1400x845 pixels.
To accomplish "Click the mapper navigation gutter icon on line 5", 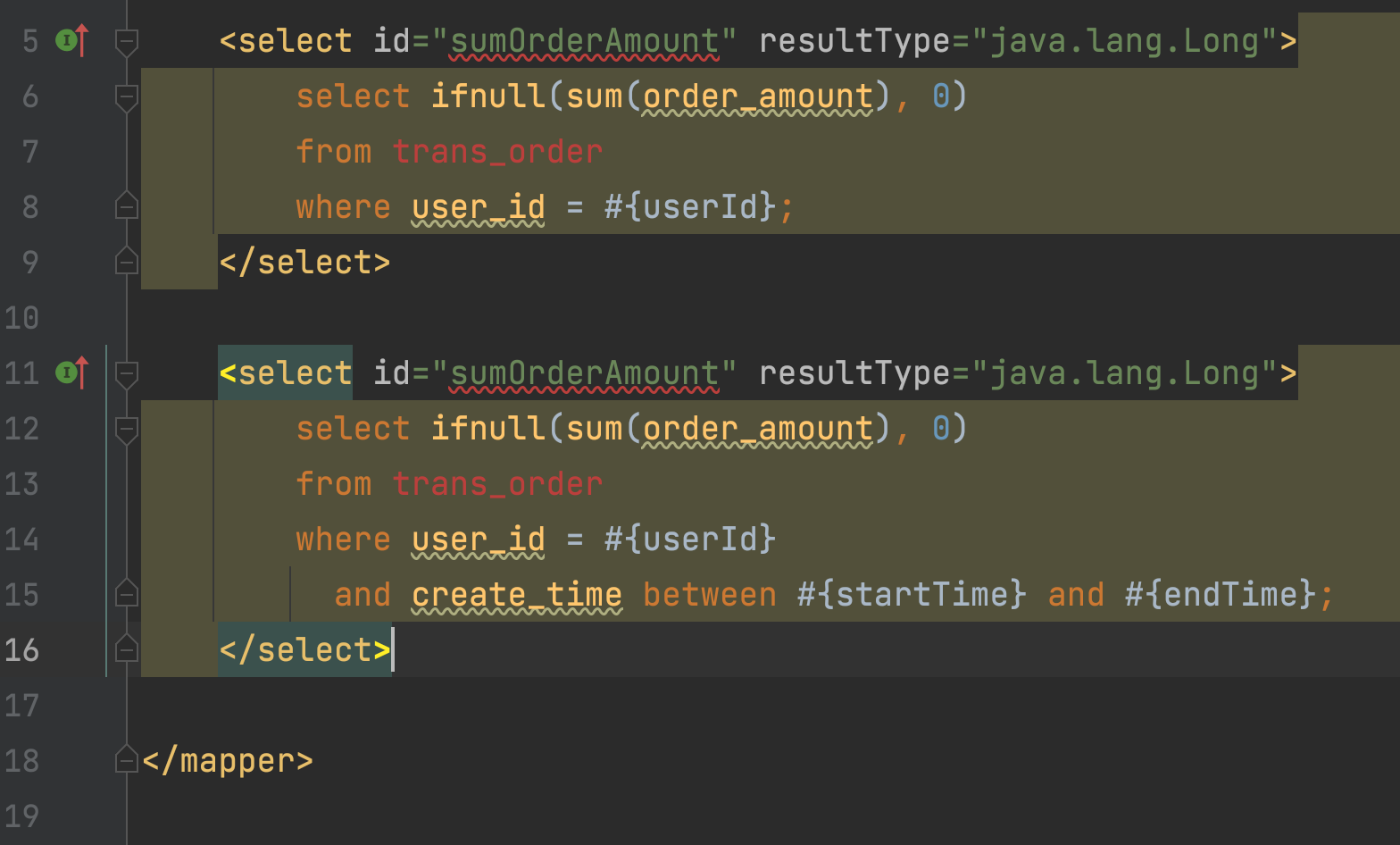I will 72,40.
